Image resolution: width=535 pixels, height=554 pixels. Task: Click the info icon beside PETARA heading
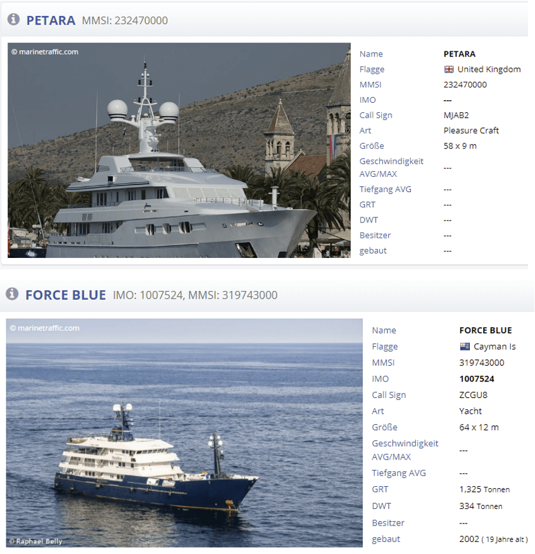pos(13,19)
